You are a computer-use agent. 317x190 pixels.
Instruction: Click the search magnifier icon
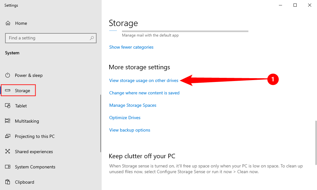point(92,38)
